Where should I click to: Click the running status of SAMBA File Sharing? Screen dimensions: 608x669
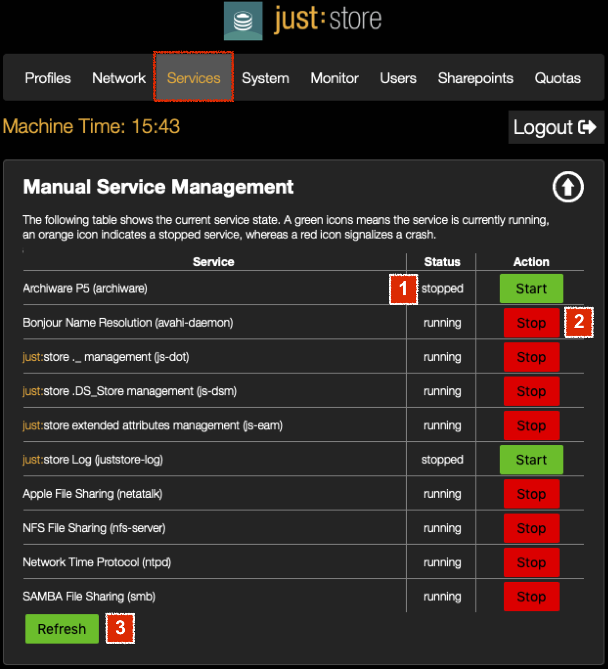tap(442, 597)
